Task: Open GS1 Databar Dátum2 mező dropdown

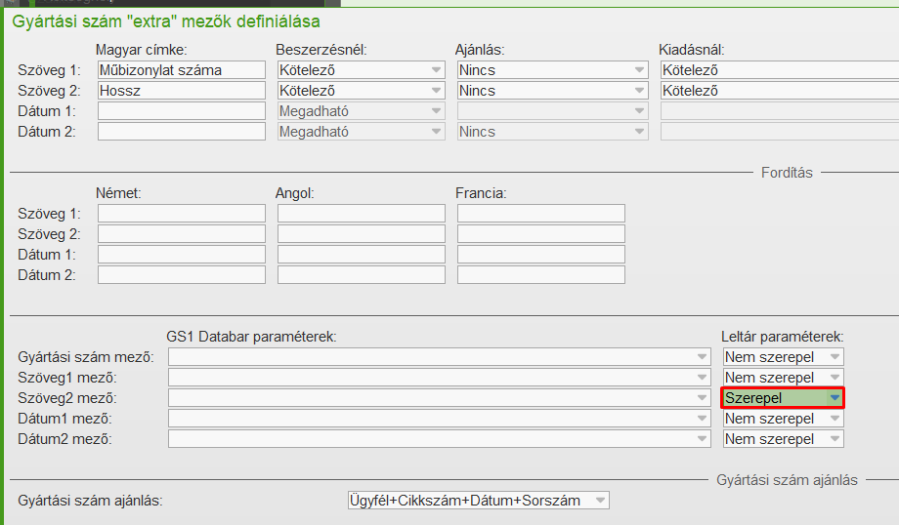Action: 439,439
